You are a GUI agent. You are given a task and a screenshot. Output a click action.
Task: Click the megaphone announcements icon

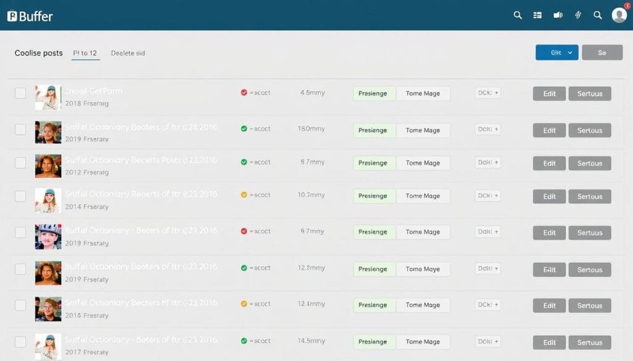(x=558, y=15)
